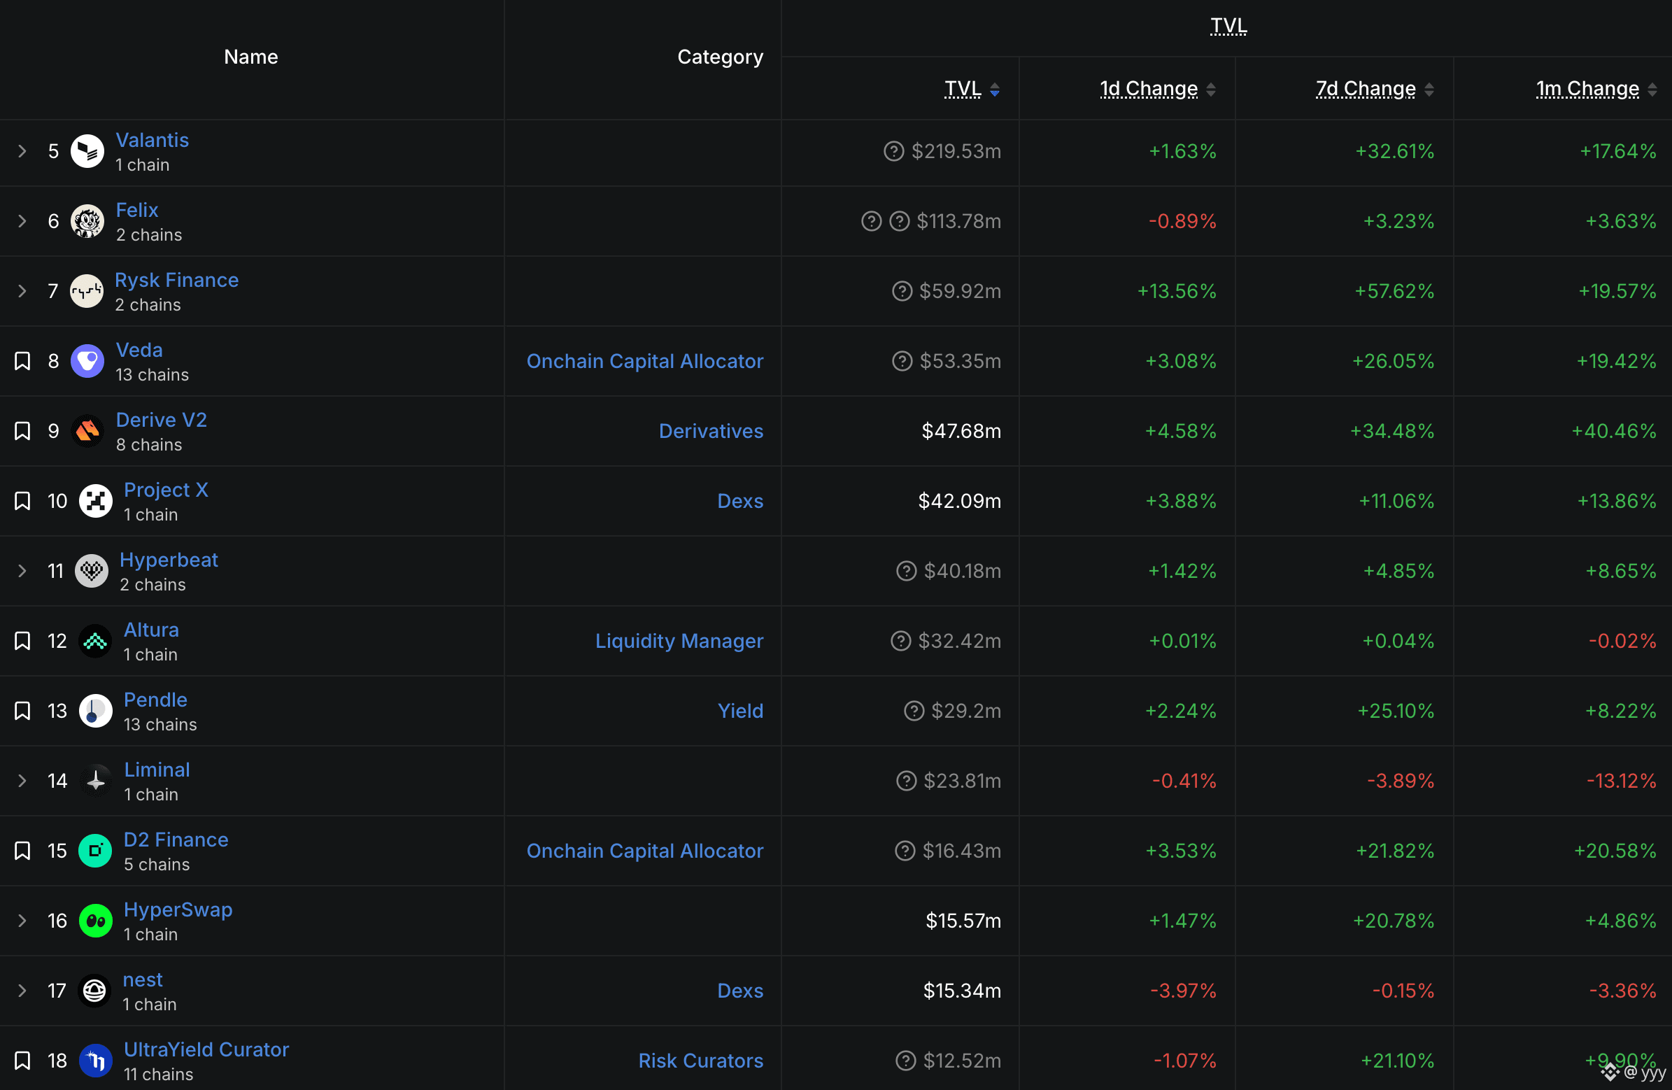Click the help icon beside $40.18m TVL
The height and width of the screenshot is (1090, 1672).
click(x=906, y=571)
